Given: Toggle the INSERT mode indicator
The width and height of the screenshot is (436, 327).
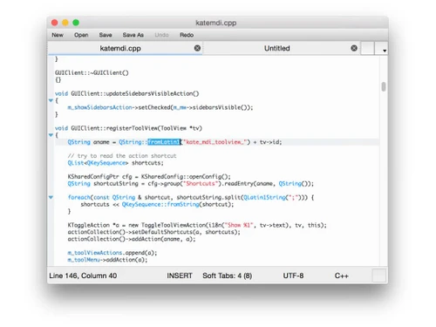Looking at the screenshot, I should tap(180, 276).
